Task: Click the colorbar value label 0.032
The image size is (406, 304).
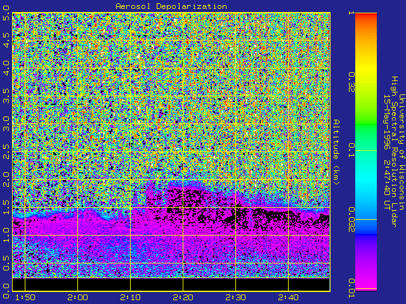Action: 351,219
